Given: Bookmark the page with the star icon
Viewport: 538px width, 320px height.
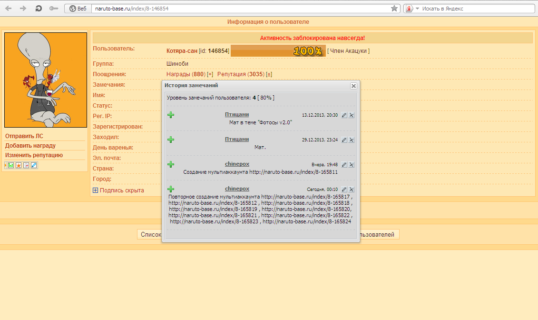Looking at the screenshot, I should (394, 8).
